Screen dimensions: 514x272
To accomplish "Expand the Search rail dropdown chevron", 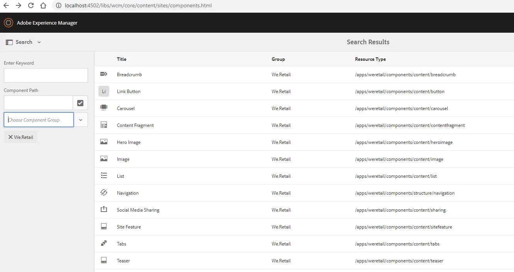I will (x=39, y=42).
